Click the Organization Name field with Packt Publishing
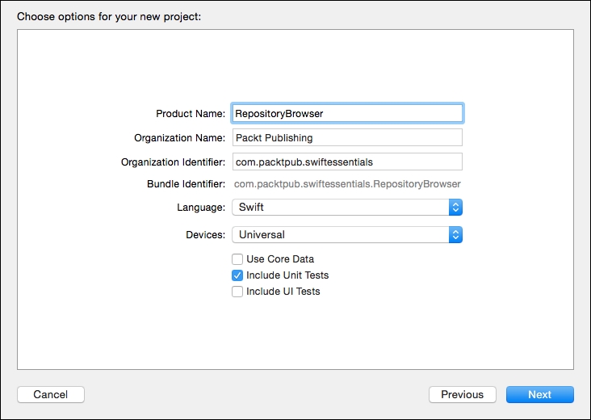 tap(347, 138)
